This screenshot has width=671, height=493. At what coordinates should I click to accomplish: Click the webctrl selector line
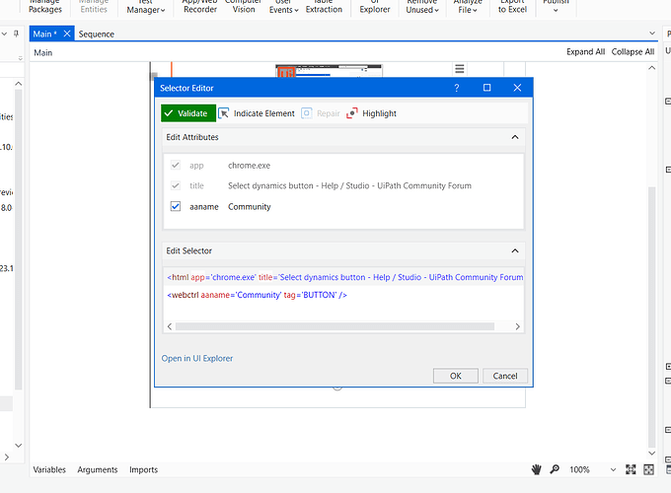point(257,295)
